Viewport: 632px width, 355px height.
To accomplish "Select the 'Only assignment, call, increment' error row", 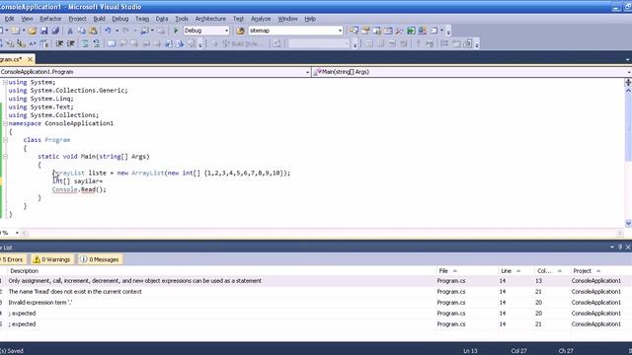I will [316, 281].
